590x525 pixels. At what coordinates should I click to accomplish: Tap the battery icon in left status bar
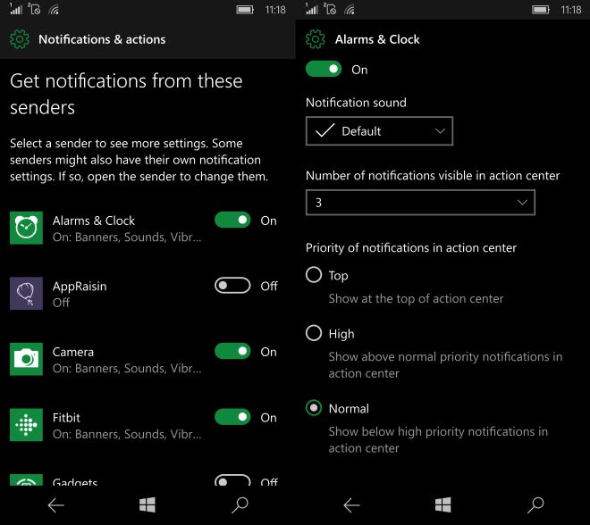coord(245,10)
